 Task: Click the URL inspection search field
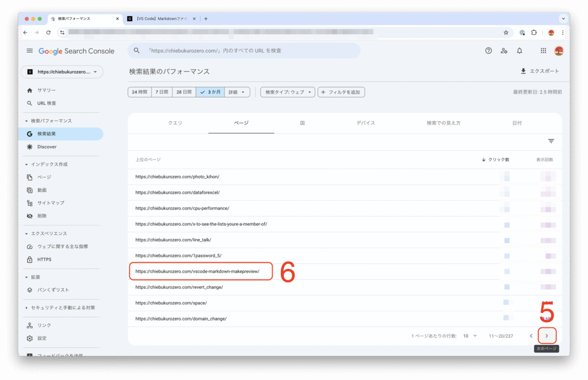pyautogui.click(x=244, y=50)
